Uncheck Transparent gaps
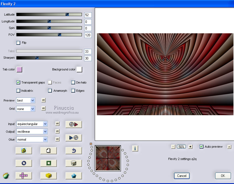The width and height of the screenshot is (234, 184). coord(18,82)
